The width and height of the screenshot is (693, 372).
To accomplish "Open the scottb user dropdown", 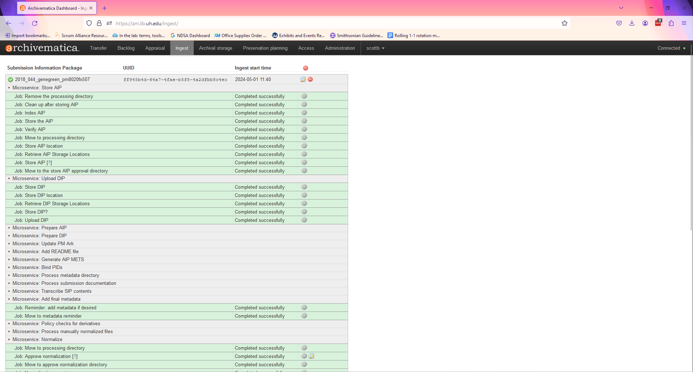I will click(375, 48).
